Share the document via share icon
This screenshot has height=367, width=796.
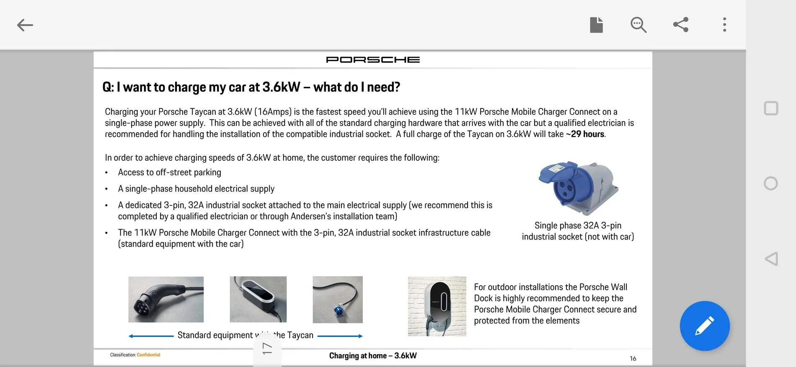click(681, 25)
